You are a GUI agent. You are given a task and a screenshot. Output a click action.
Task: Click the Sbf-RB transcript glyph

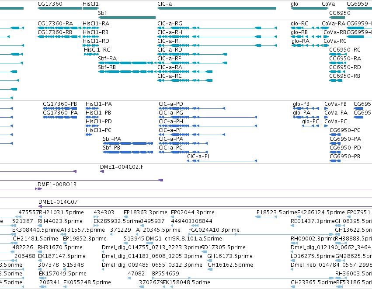tap(127, 72)
